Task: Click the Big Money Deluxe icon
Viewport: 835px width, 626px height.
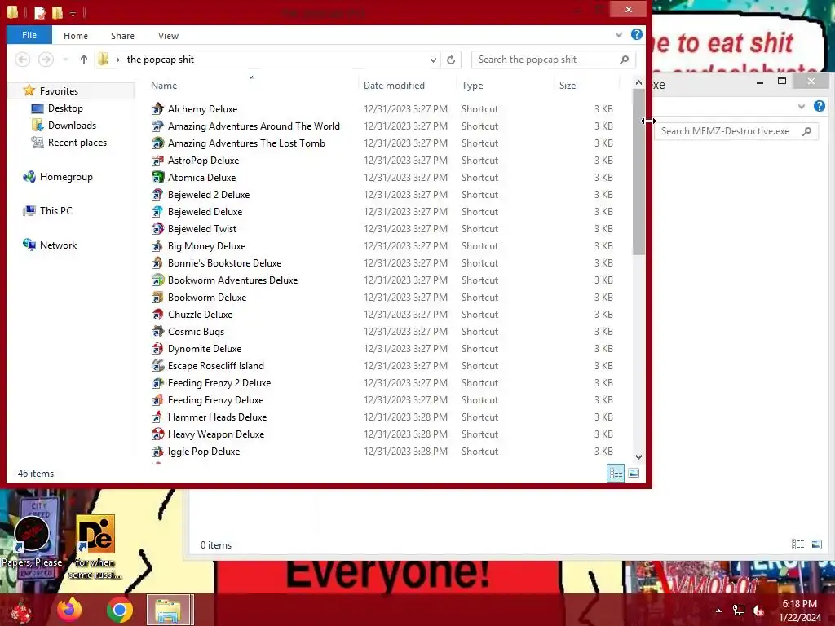Action: [157, 246]
